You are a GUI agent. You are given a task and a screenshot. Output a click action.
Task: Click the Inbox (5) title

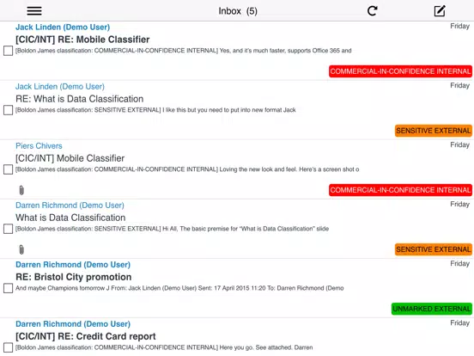[238, 11]
